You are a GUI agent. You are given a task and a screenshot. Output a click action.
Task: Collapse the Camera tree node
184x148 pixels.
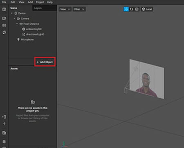click(14, 18)
